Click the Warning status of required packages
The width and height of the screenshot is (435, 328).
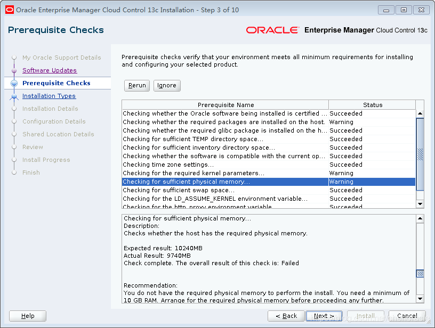pos(341,122)
